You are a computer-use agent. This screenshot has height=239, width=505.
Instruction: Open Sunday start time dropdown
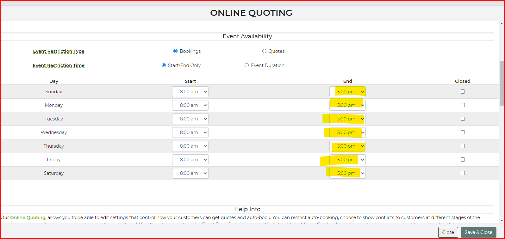click(190, 92)
